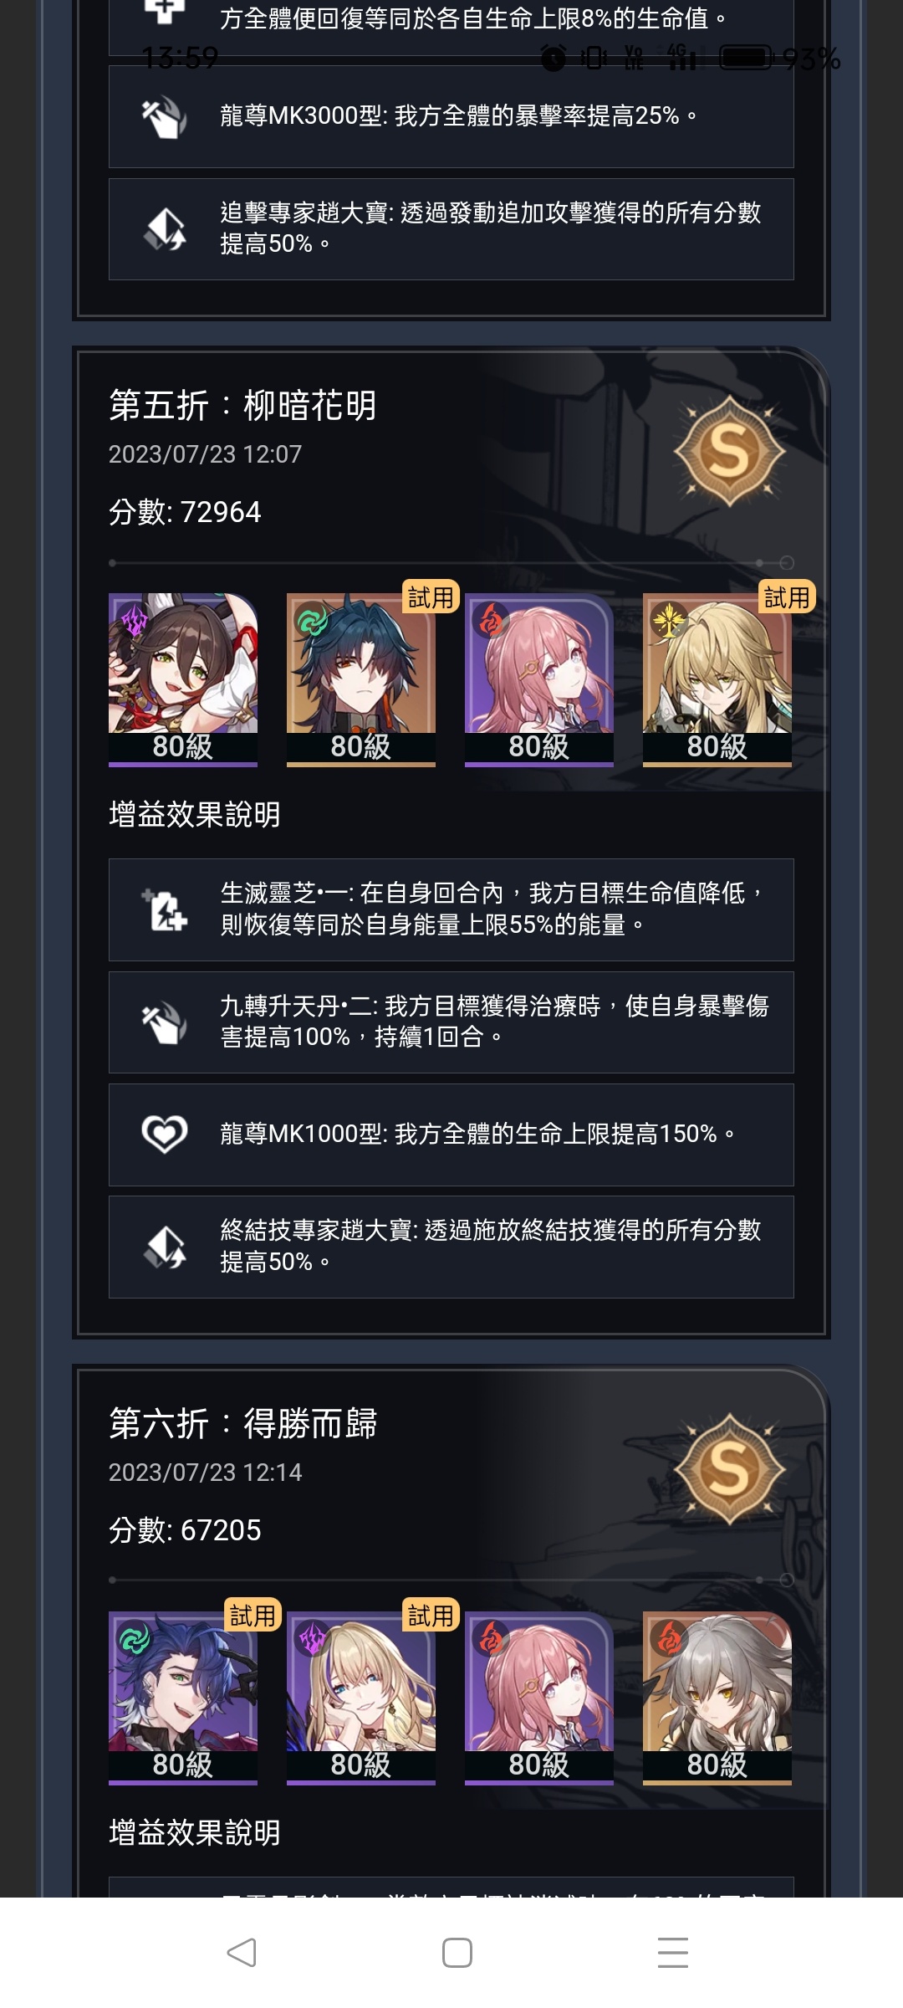This screenshot has height=2008, width=903.
Task: Select the dark blue-haired trial character in 第五折
Action: click(x=361, y=679)
